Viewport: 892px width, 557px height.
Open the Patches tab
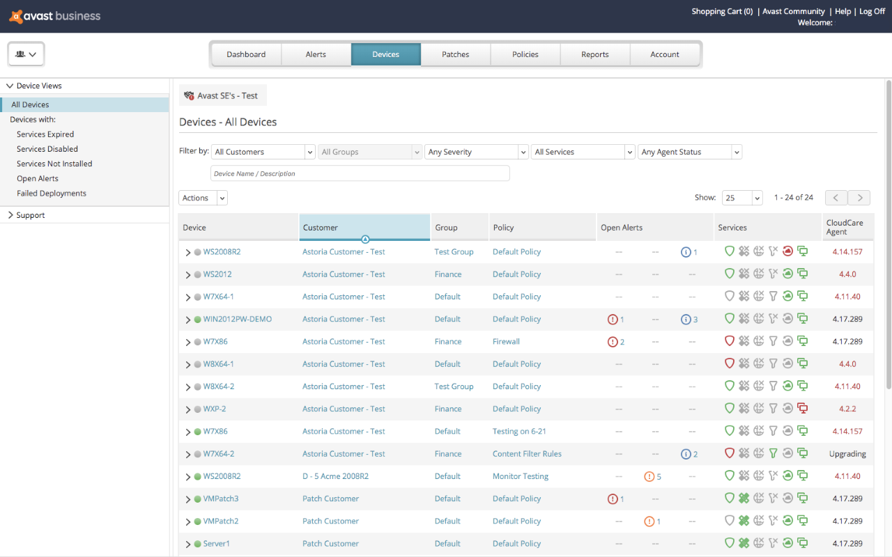456,54
